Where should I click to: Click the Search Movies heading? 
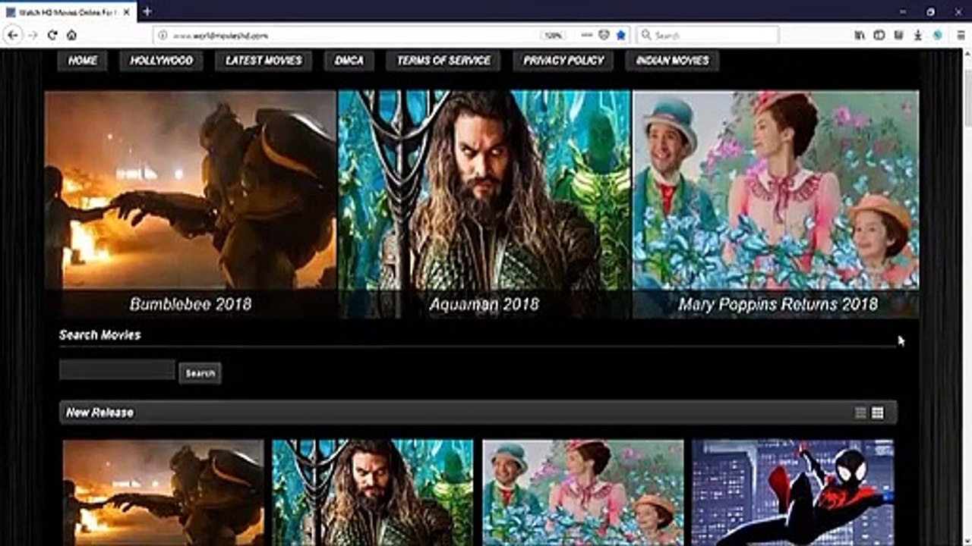[99, 335]
